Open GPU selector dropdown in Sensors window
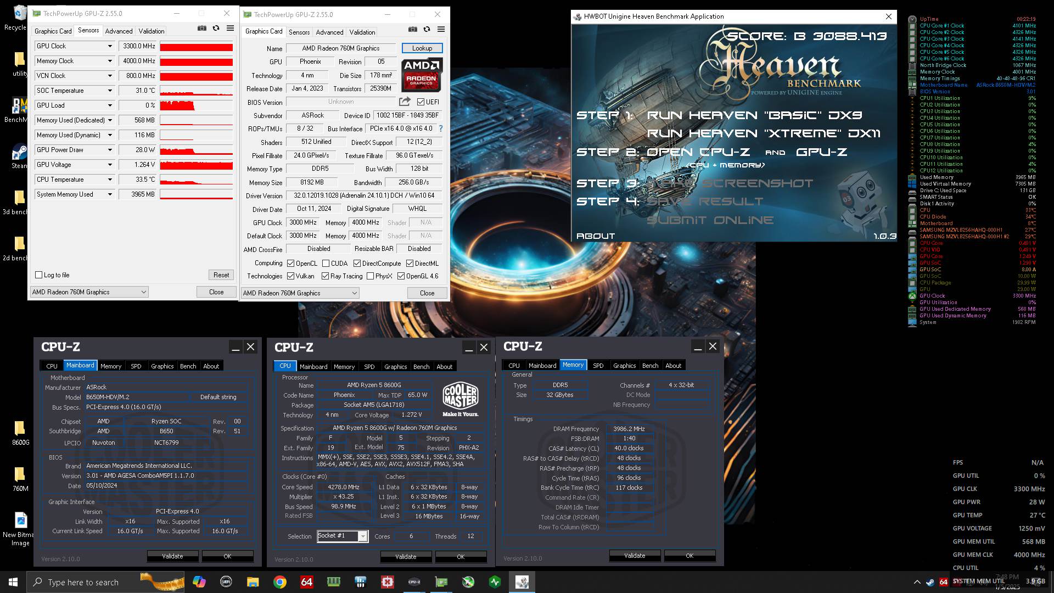The width and height of the screenshot is (1054, 593). pos(89,292)
